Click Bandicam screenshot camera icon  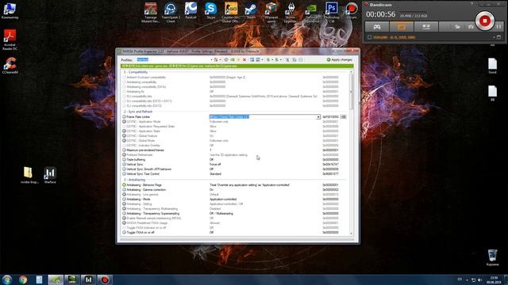tap(471, 27)
